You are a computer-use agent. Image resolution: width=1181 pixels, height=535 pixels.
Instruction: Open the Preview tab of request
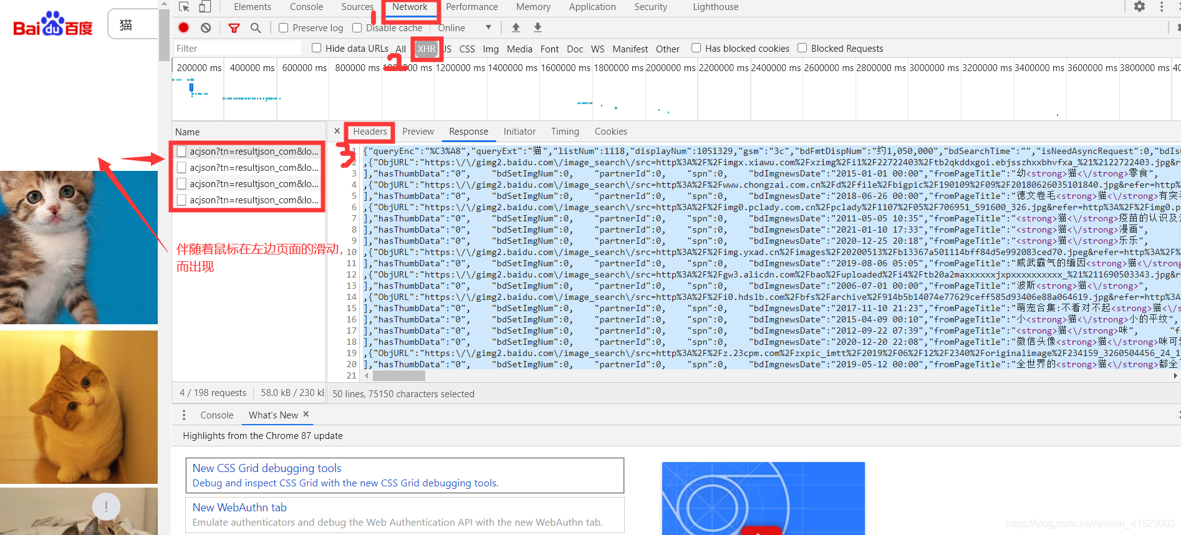(418, 132)
